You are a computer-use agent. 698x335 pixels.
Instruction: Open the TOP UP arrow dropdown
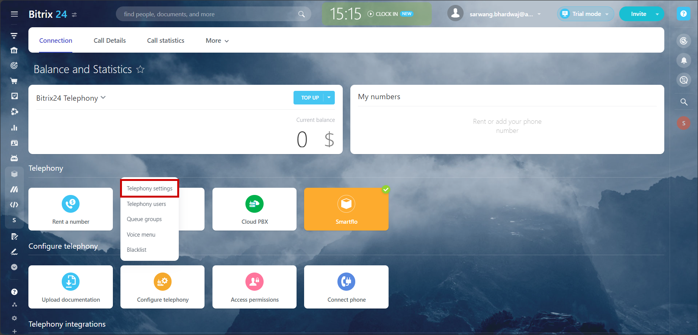329,98
